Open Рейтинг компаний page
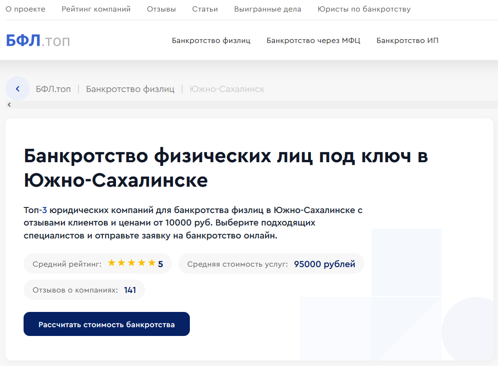This screenshot has height=366, width=498. pyautogui.click(x=96, y=9)
